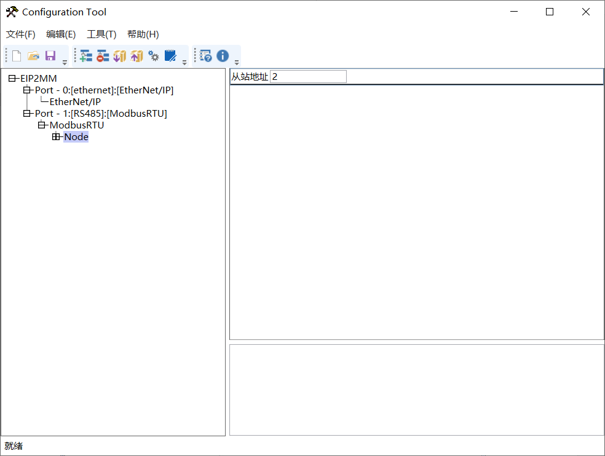Open the help toolbar overflow arrow

click(x=237, y=62)
